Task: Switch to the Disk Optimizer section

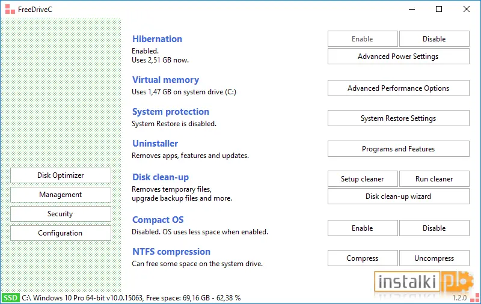Action: click(61, 175)
